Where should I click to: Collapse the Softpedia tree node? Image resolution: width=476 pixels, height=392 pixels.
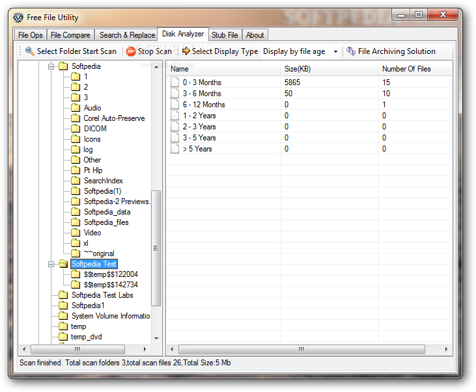tap(51, 66)
